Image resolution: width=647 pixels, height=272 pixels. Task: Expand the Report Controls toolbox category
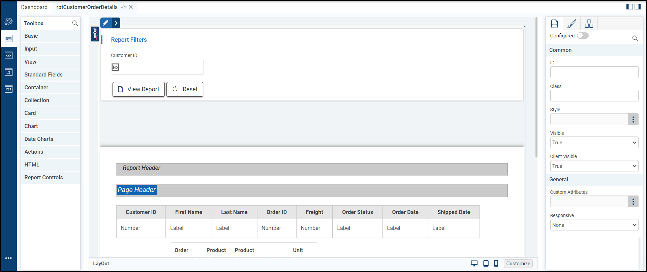51,177
